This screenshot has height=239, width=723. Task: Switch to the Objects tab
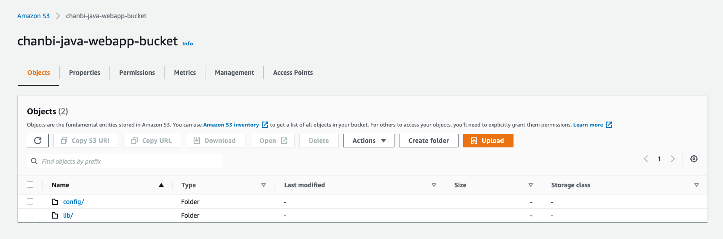pyautogui.click(x=39, y=73)
